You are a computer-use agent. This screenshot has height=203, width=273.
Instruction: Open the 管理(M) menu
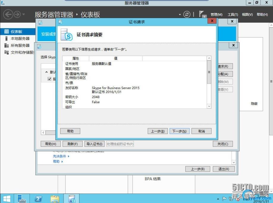coord(217,15)
